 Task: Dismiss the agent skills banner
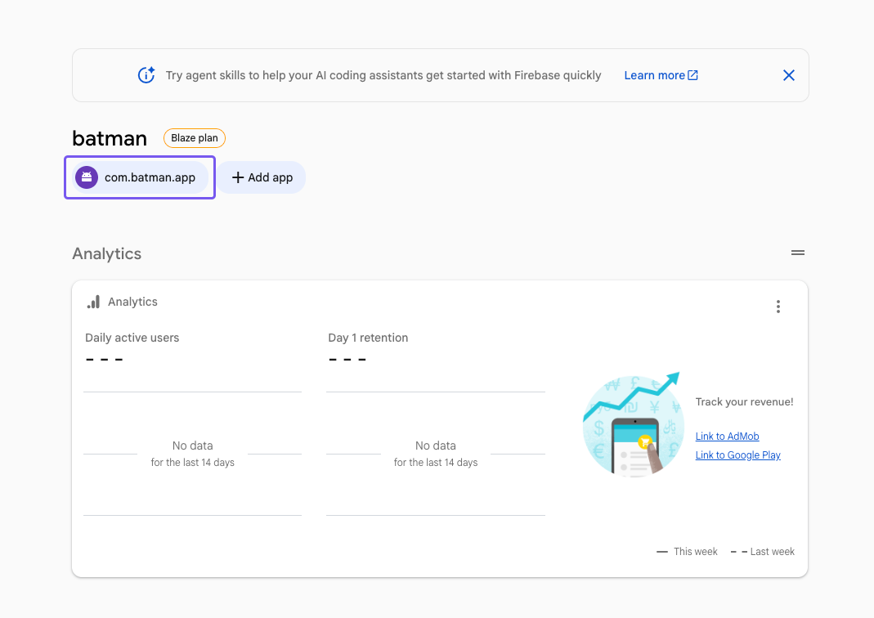(x=788, y=75)
